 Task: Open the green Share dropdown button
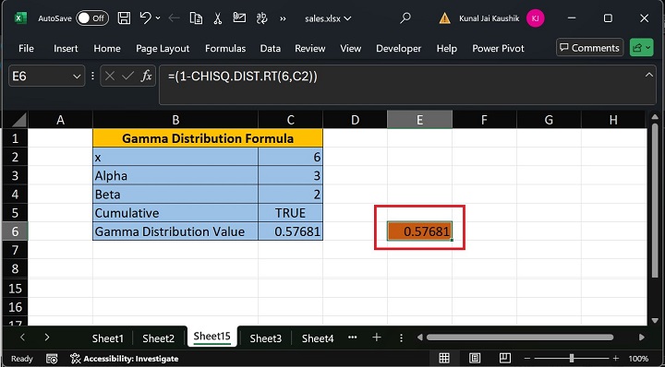point(641,48)
